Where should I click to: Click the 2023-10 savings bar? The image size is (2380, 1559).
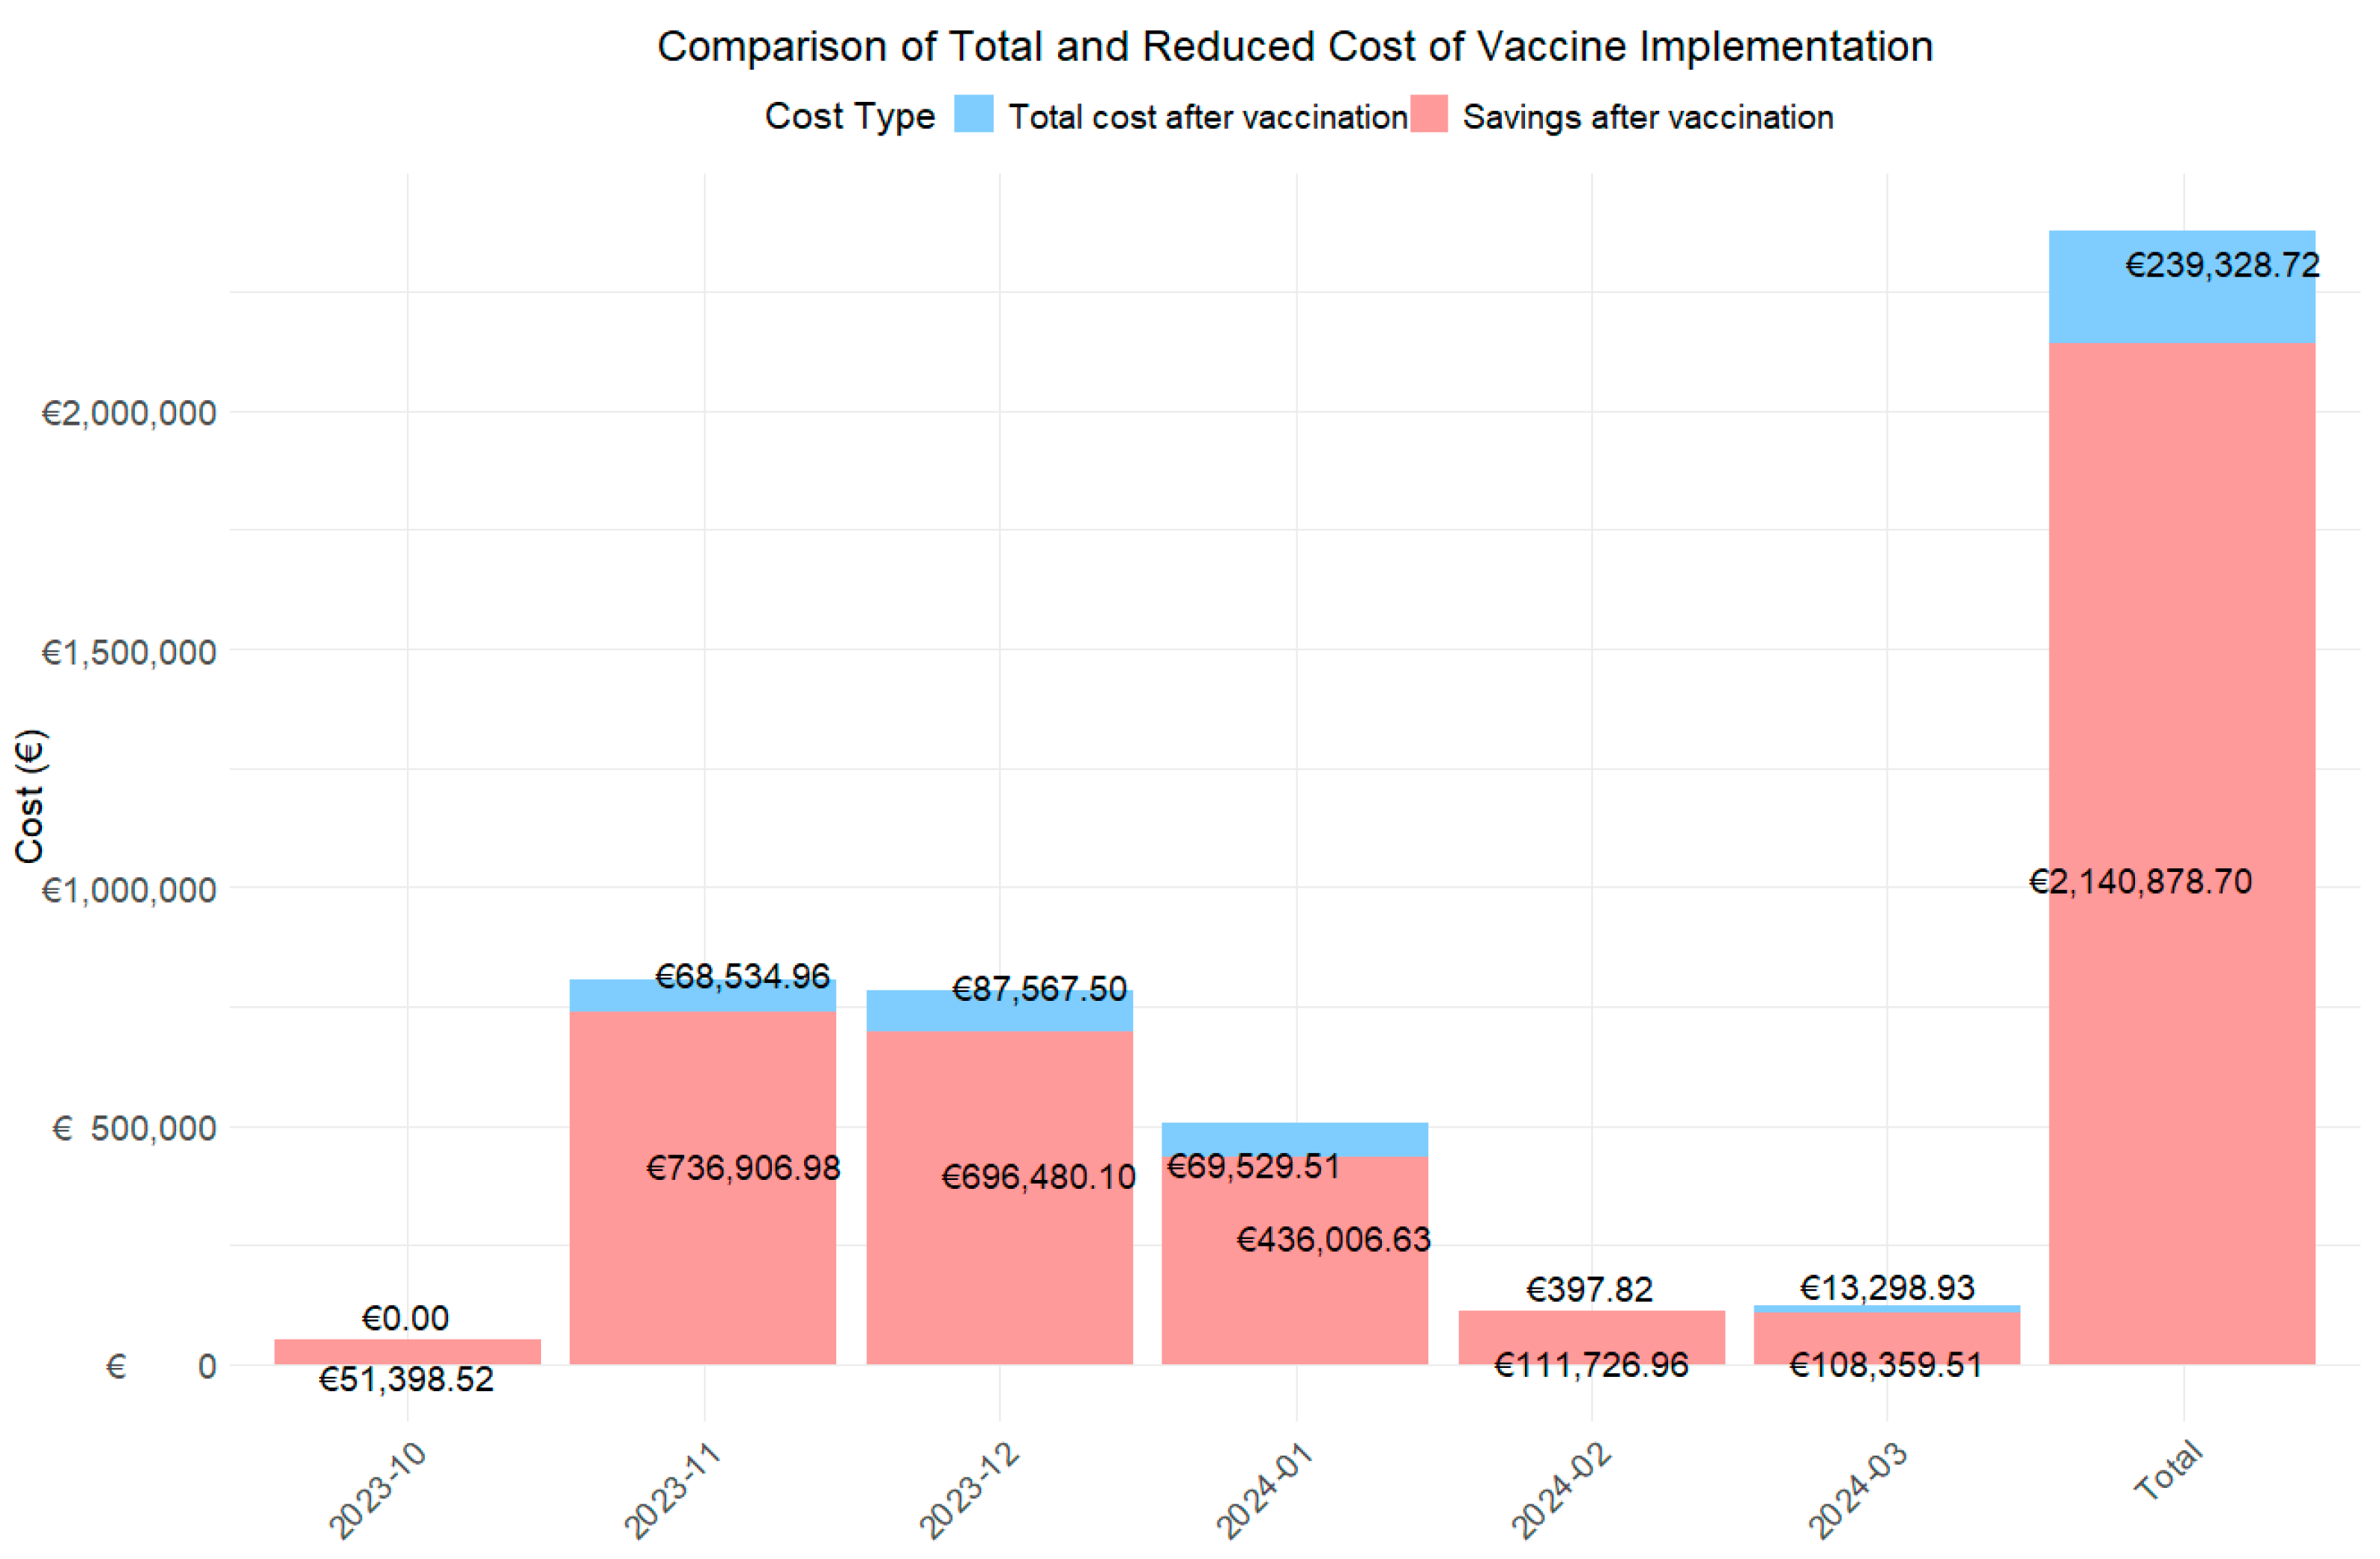coord(407,1351)
